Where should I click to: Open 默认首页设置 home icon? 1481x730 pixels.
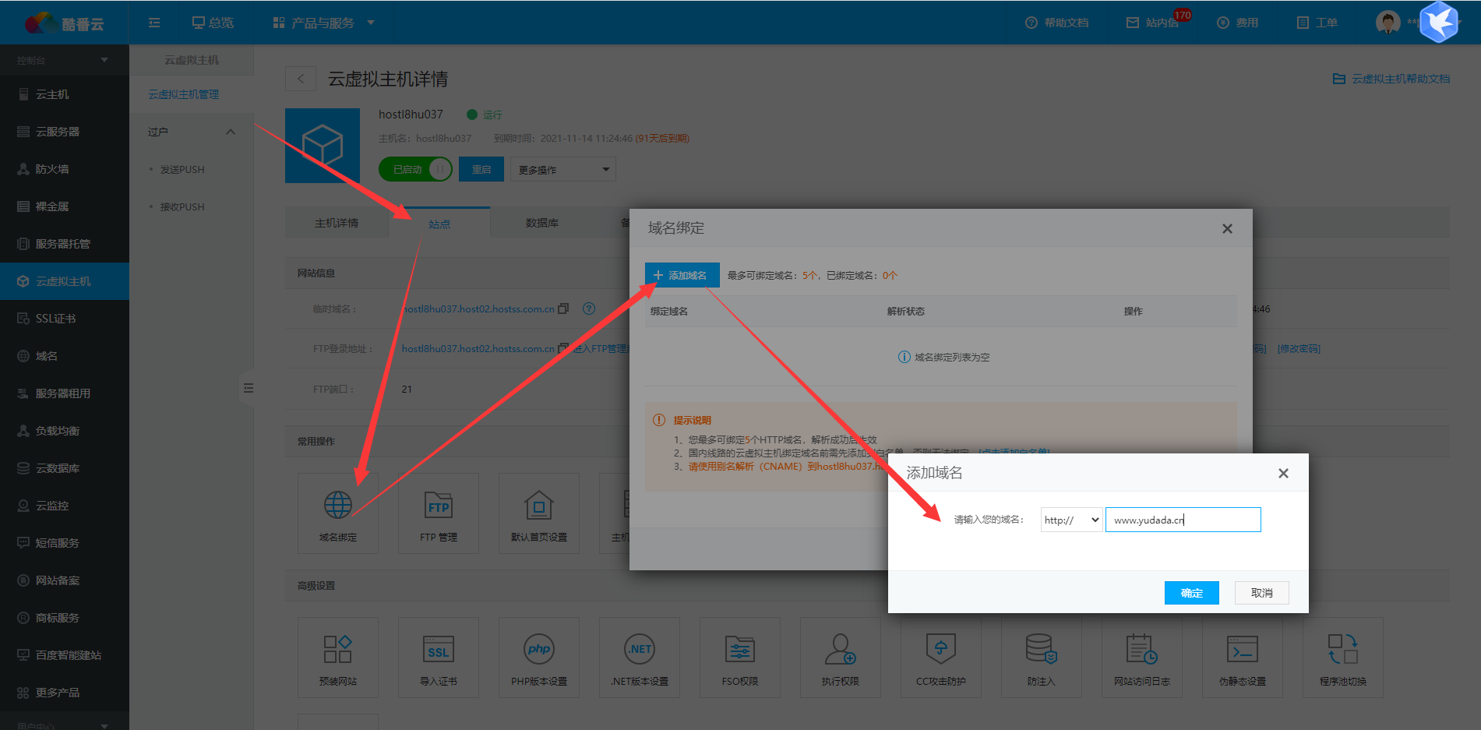[538, 506]
